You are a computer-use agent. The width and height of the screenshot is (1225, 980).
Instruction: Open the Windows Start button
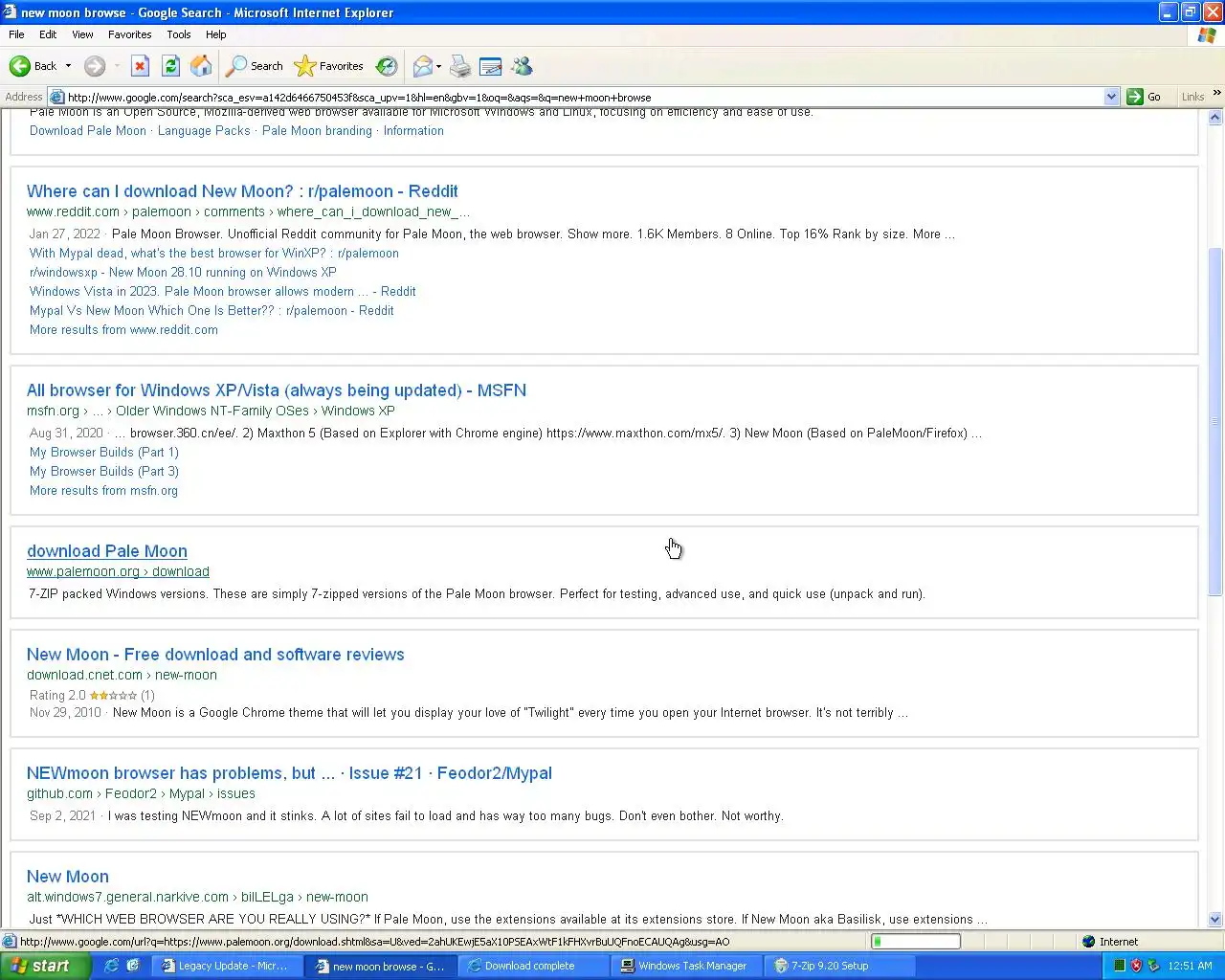pos(45,966)
